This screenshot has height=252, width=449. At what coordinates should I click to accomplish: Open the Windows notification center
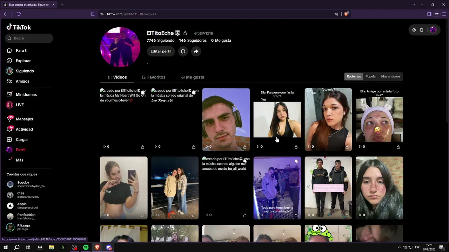[x=442, y=247]
